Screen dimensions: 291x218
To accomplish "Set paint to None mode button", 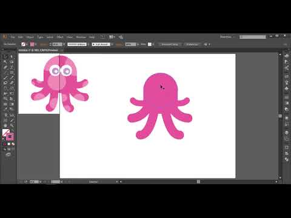I will point(13,144).
